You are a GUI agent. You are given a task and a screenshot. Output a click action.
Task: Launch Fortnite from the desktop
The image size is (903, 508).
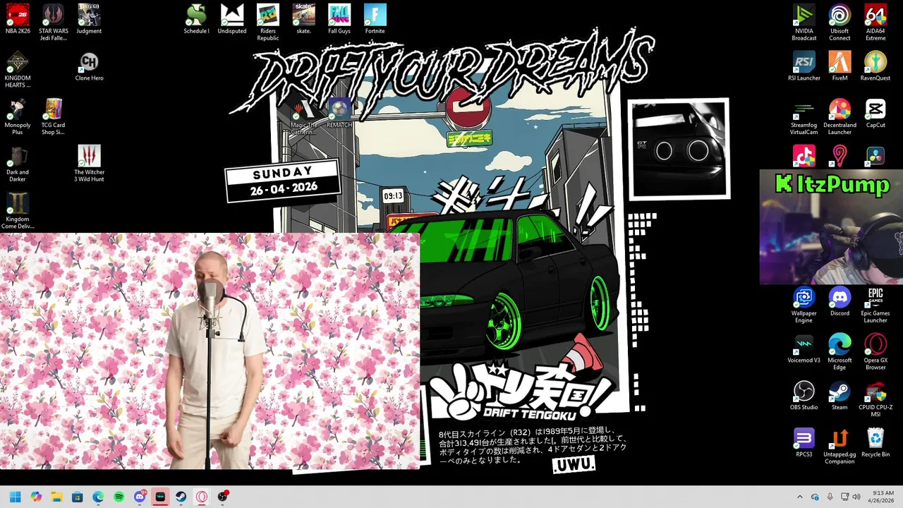pos(375,19)
